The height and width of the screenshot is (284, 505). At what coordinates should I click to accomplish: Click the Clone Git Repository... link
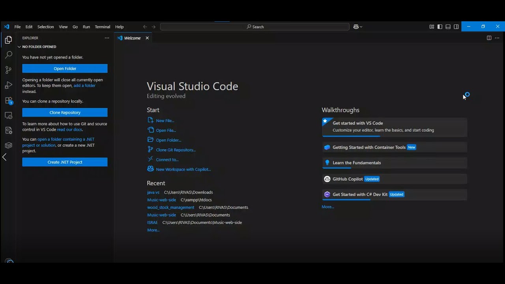pyautogui.click(x=176, y=150)
